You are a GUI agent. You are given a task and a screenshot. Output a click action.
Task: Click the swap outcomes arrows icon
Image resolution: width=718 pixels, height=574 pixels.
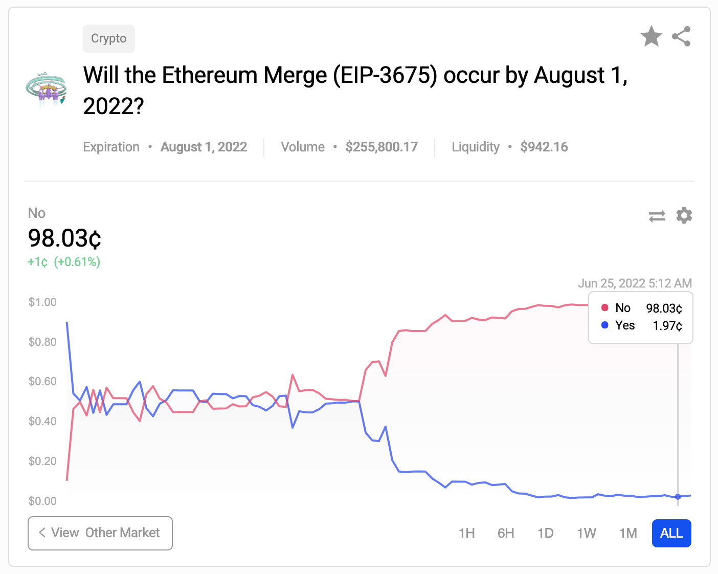657,216
